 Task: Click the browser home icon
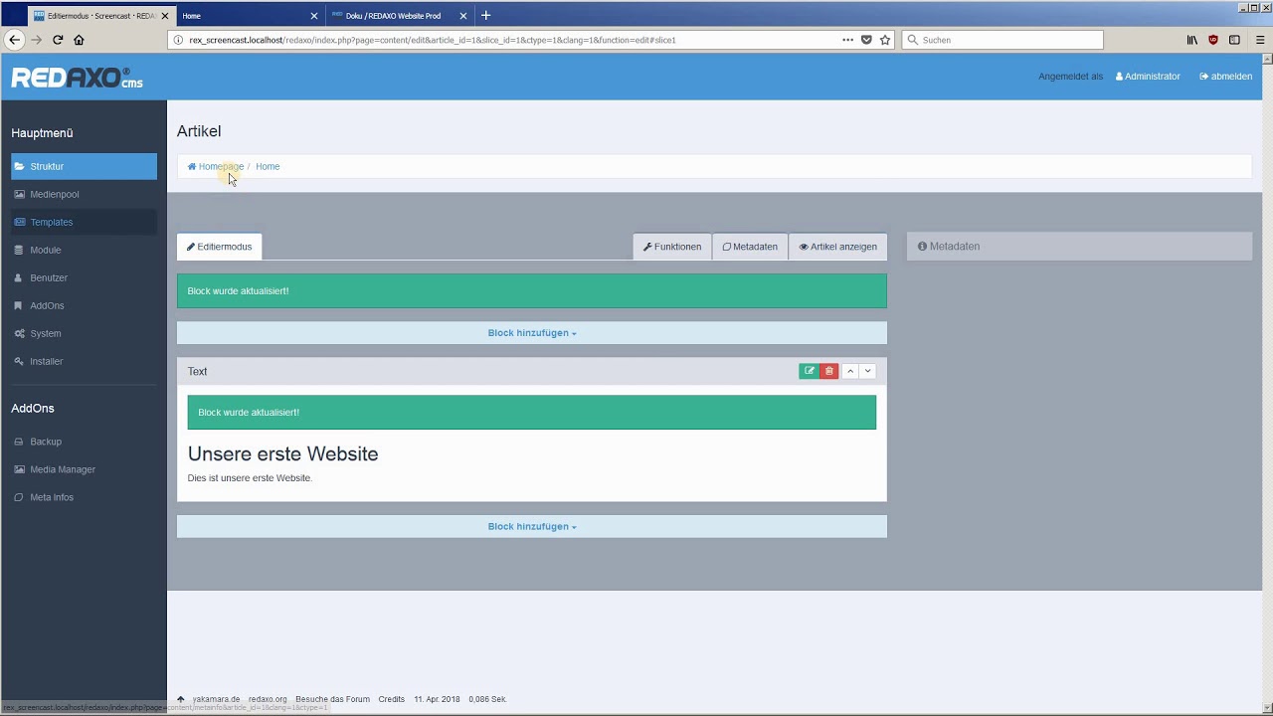pos(79,40)
